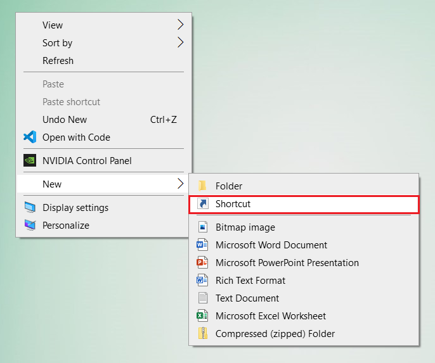Click the Compressed zipped Folder icon
This screenshot has width=435, height=363.
coord(202,333)
